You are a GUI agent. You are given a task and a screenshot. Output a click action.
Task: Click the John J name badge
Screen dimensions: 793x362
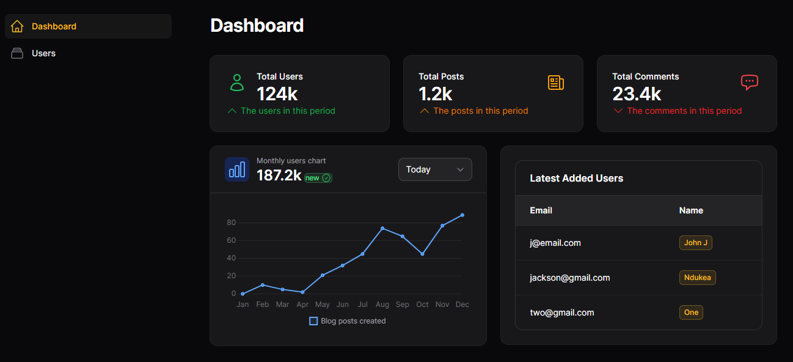pos(695,243)
